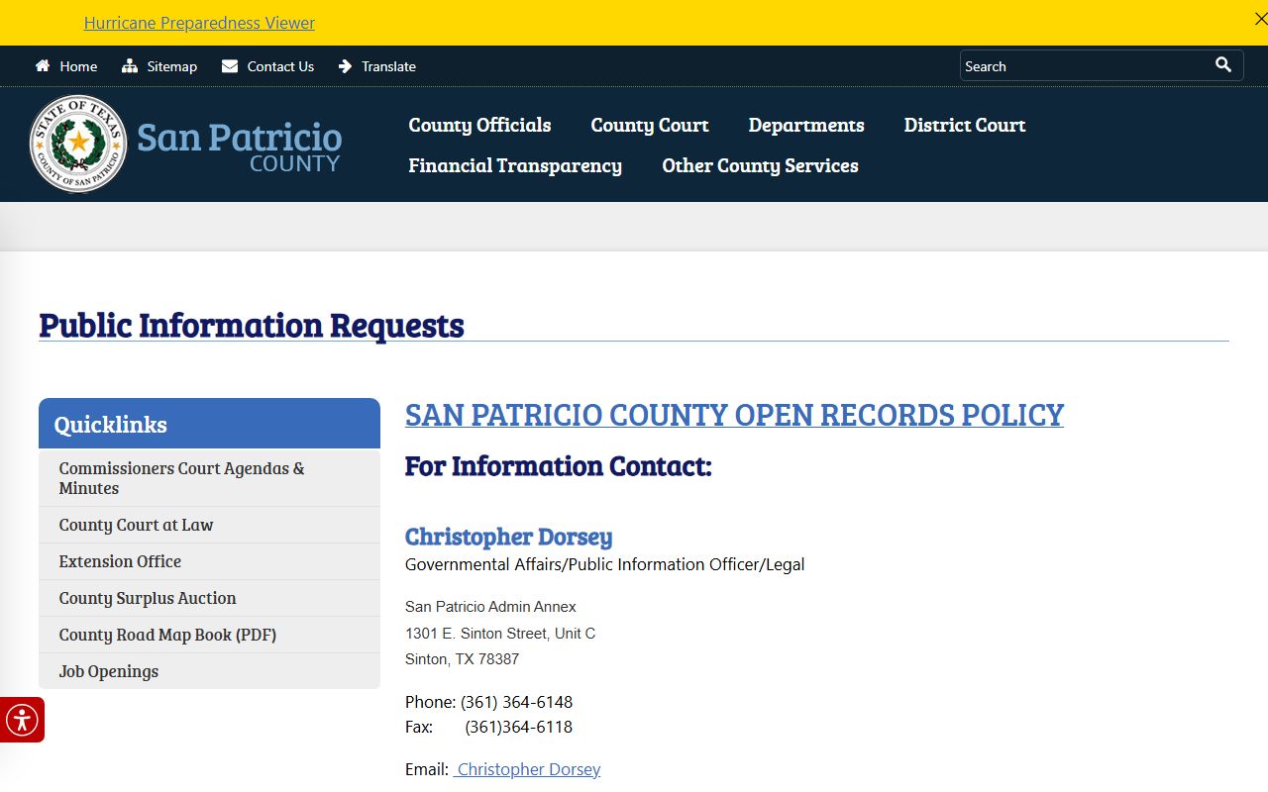The width and height of the screenshot is (1268, 792).
Task: Open the Extension Office quicklink
Action: pyautogui.click(x=209, y=561)
